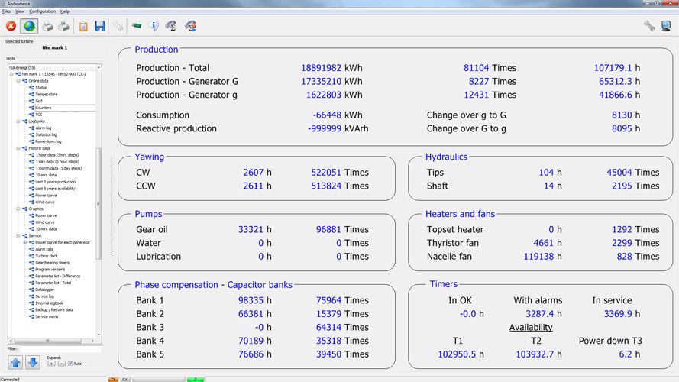This screenshot has height=382, width=679.
Task: Click the clipboard toolbar icon
Action: [x=82, y=27]
